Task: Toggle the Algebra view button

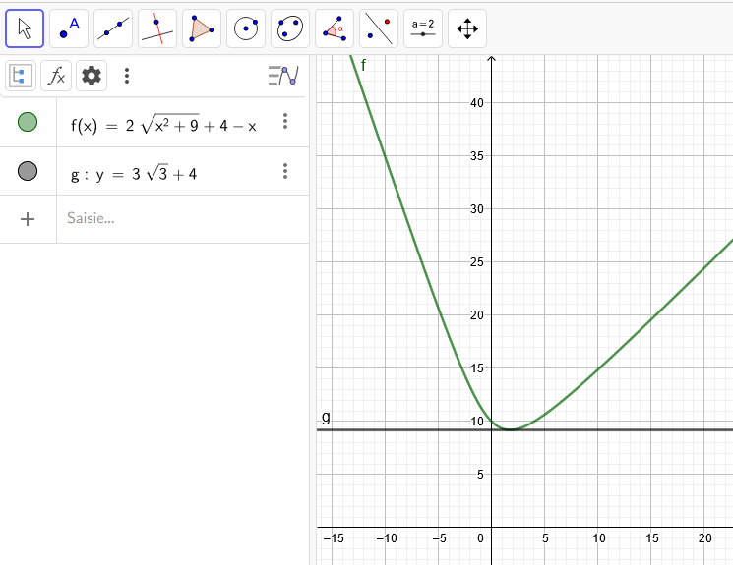Action: [21, 76]
